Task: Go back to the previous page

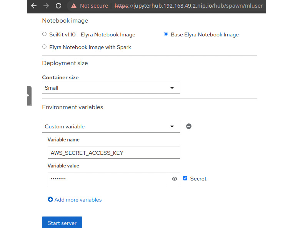Action: pos(34,6)
